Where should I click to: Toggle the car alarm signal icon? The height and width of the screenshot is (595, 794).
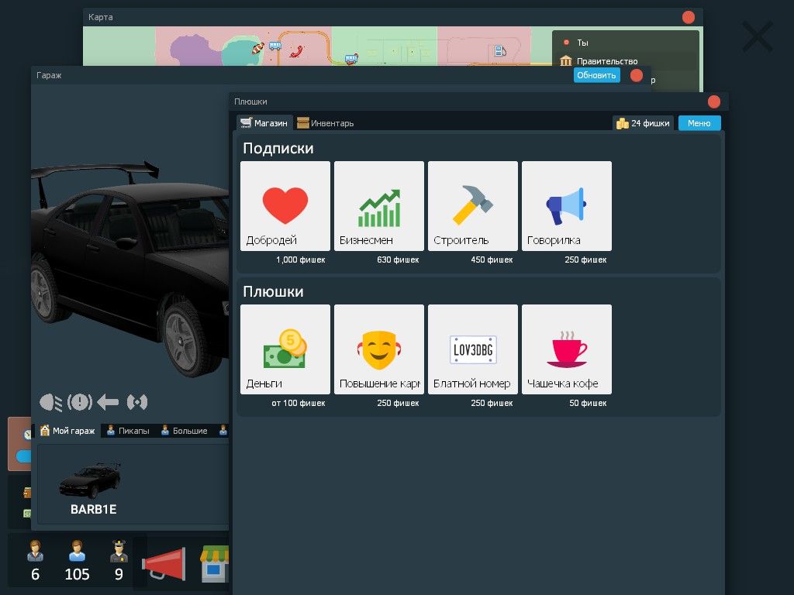(137, 402)
